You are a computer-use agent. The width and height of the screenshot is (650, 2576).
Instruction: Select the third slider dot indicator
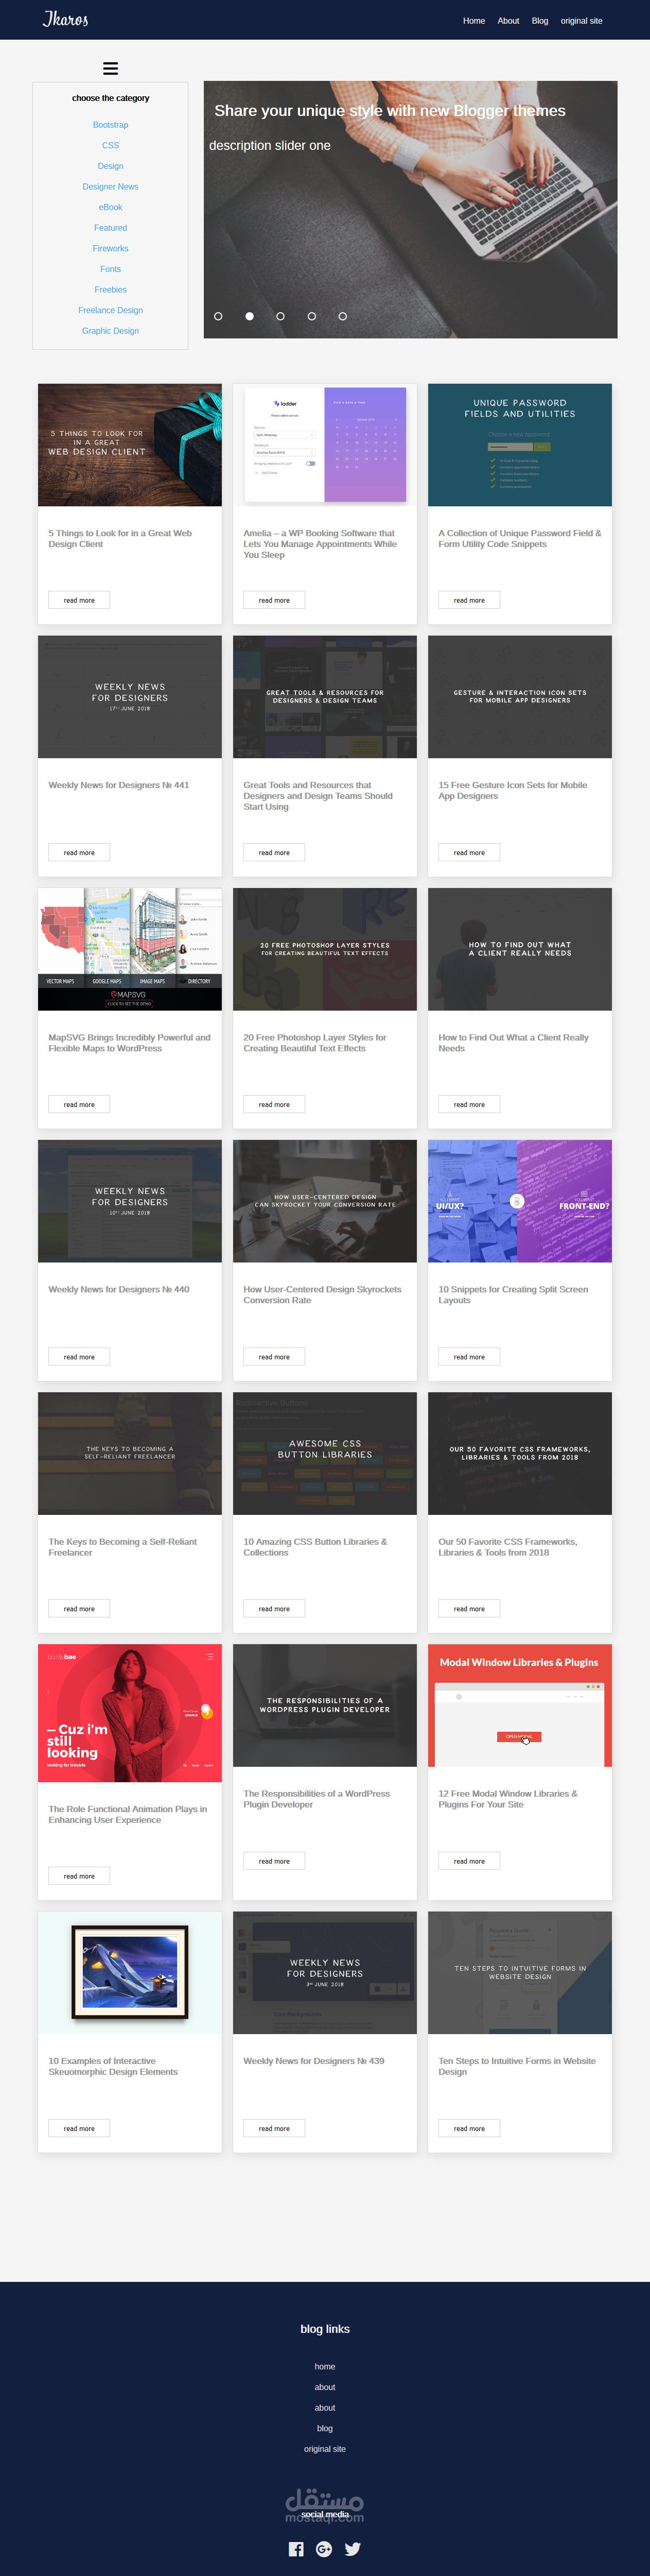(280, 316)
